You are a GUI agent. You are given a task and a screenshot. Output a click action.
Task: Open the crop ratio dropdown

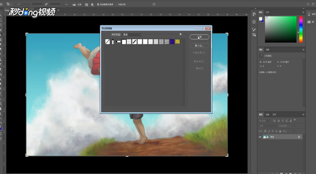click(x=23, y=4)
